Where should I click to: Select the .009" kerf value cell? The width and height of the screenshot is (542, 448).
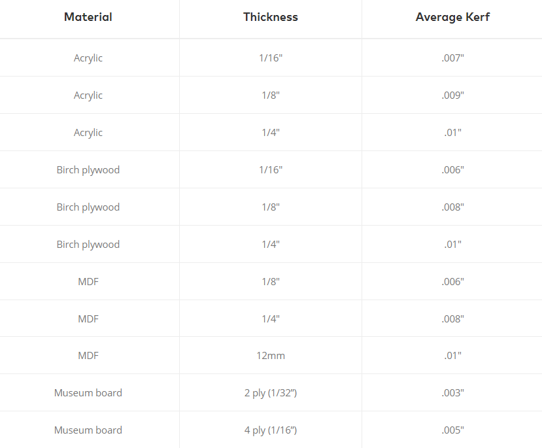[452, 95]
